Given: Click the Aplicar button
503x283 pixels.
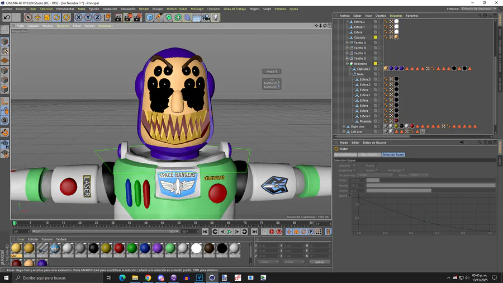Looking at the screenshot, I should 319,262.
